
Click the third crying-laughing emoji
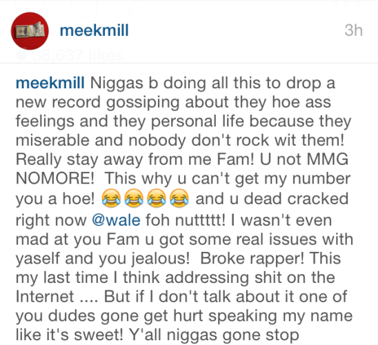click(157, 198)
